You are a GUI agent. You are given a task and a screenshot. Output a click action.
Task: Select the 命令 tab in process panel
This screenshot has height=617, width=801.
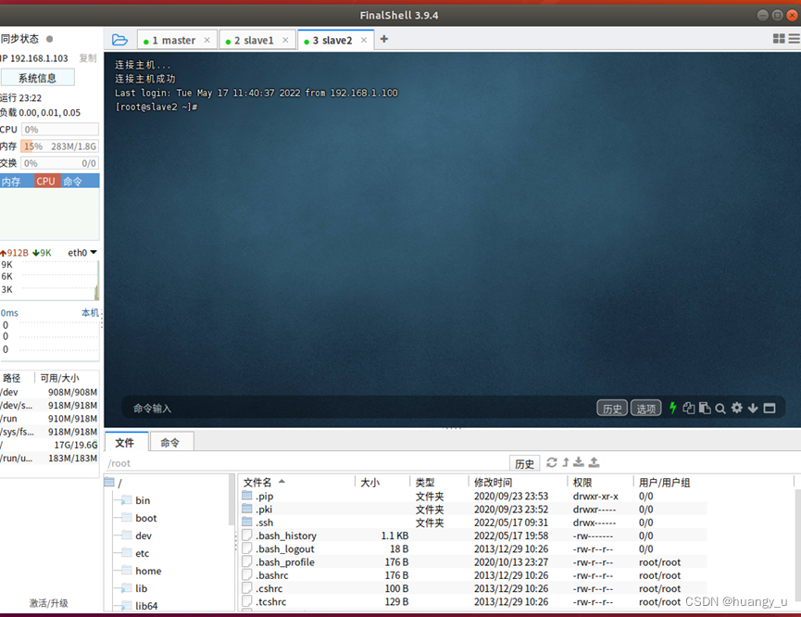click(81, 181)
